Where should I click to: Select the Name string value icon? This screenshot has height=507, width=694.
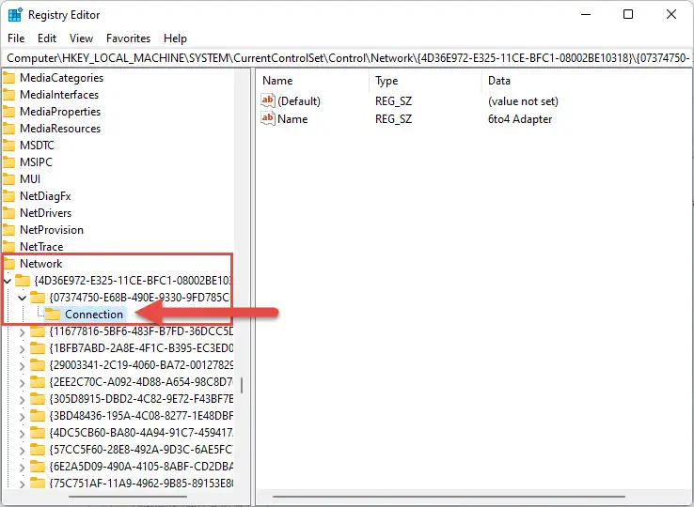pyautogui.click(x=268, y=118)
